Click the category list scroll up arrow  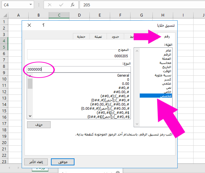coord(137,51)
